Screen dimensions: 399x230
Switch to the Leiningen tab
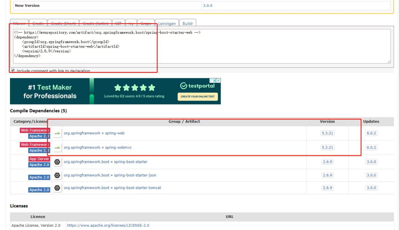[167, 23]
